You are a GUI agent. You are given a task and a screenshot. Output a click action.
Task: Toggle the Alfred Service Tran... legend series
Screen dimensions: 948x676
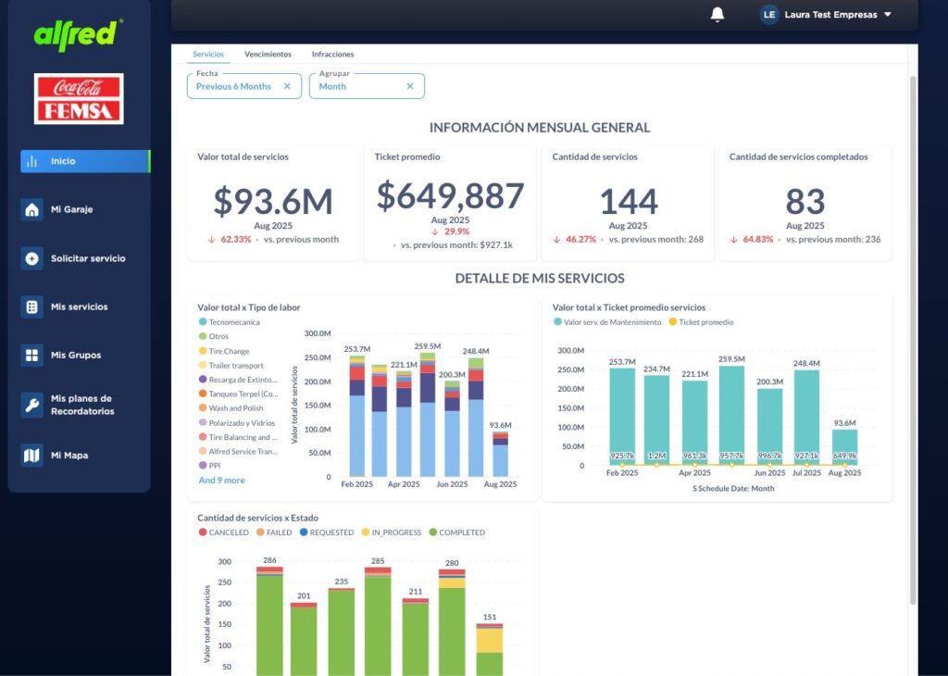(238, 452)
